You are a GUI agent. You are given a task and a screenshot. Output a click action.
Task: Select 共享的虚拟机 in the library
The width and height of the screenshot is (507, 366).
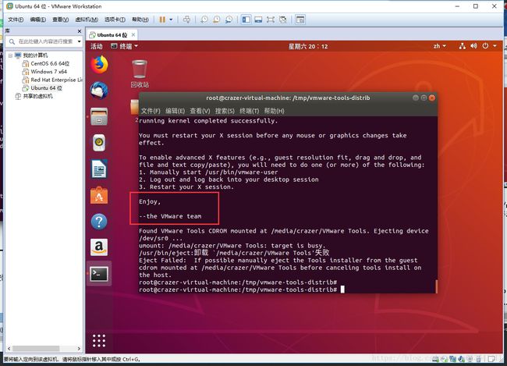tap(34, 96)
